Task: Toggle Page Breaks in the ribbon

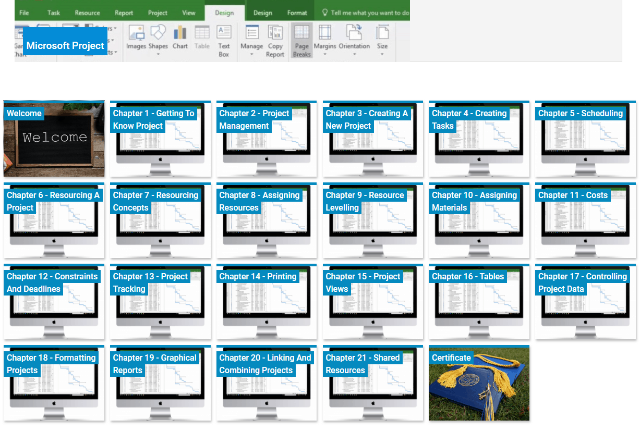Action: pyautogui.click(x=301, y=41)
